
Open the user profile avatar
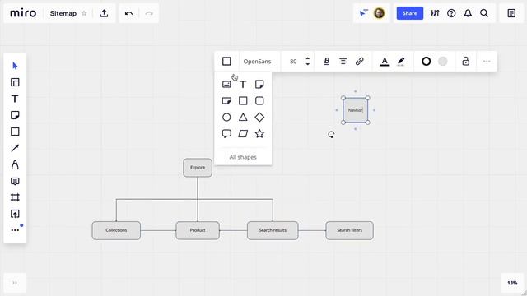tap(379, 13)
